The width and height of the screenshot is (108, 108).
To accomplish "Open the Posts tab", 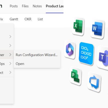I will tap(14, 6).
